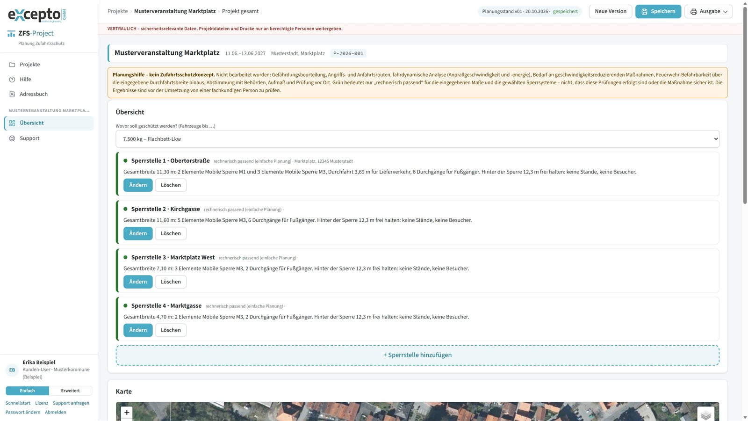Click Löschen for Sperrstelle 4 Marktgasse
Screen dimensions: 748x421
pyautogui.click(x=171, y=330)
